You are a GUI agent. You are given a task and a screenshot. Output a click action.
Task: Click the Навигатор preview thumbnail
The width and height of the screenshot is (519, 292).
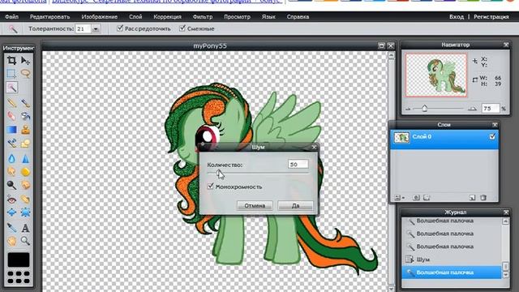pos(436,75)
